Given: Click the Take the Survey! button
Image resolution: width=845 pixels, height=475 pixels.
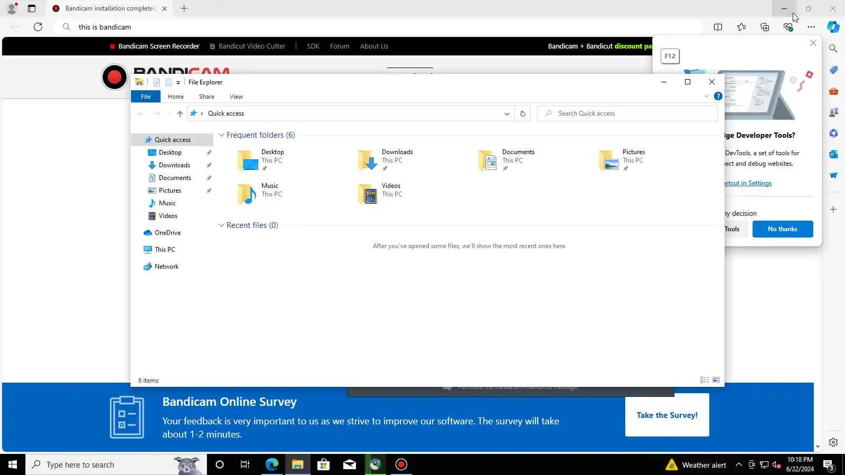Looking at the screenshot, I should [667, 415].
